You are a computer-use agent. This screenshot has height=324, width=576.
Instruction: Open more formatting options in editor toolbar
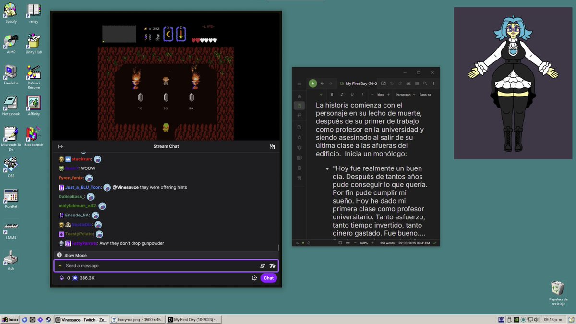pos(362,95)
